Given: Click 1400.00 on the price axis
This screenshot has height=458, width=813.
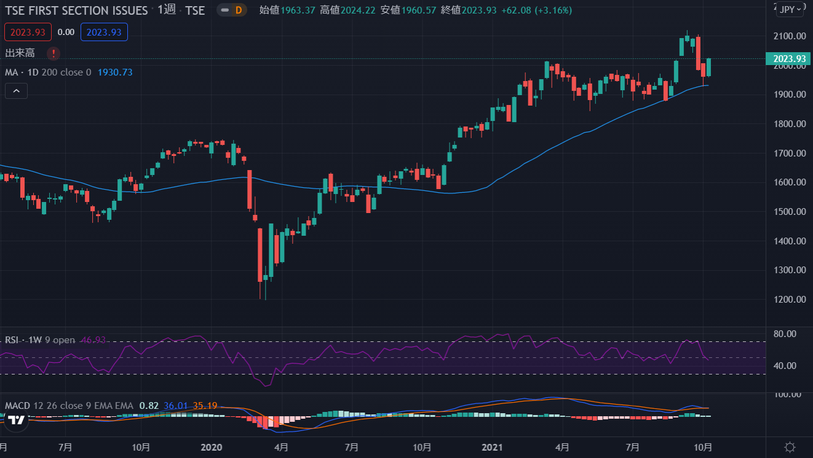Looking at the screenshot, I should click(789, 241).
